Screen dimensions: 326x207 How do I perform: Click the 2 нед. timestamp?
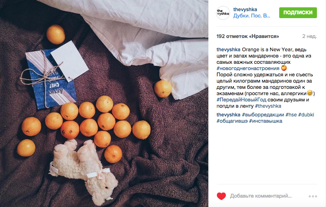coord(309,36)
